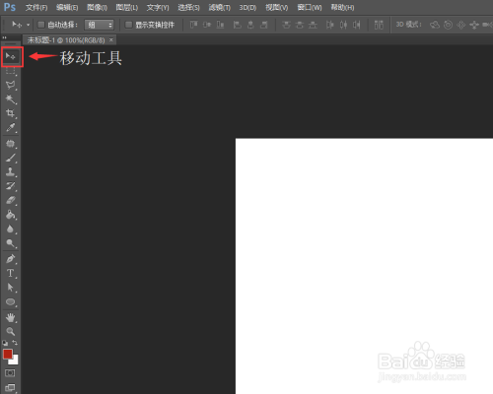
Task: Swap foreground and background colors
Action: pos(15,343)
